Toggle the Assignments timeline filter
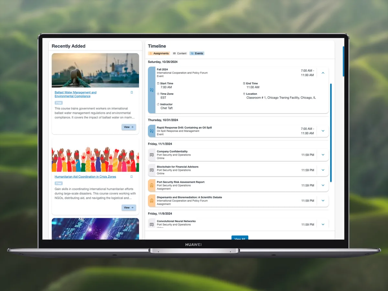Viewport: 388px width, 291px height. (x=159, y=53)
